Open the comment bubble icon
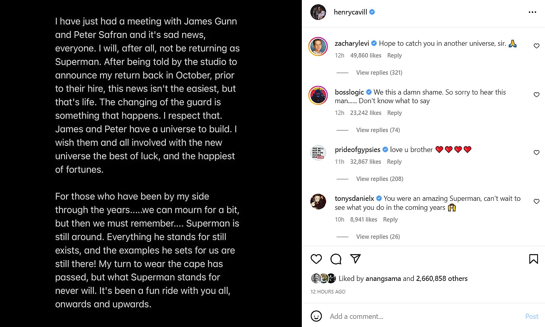The width and height of the screenshot is (545, 327). 336,259
